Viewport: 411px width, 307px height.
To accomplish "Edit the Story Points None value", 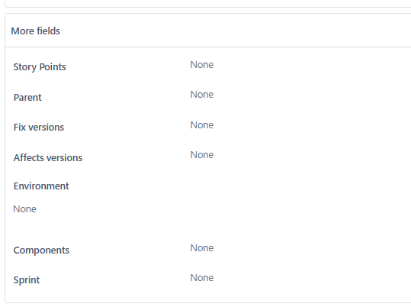I will point(202,65).
